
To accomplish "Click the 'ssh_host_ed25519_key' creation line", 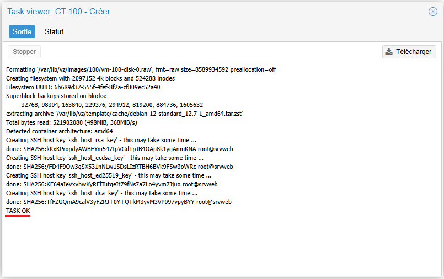I will [x=109, y=175].
